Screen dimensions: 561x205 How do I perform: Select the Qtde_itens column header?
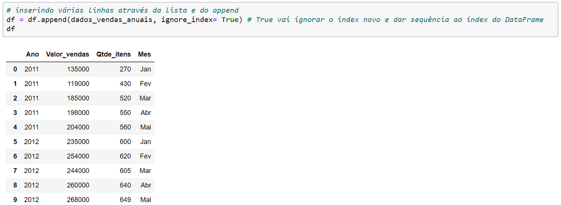tap(113, 54)
